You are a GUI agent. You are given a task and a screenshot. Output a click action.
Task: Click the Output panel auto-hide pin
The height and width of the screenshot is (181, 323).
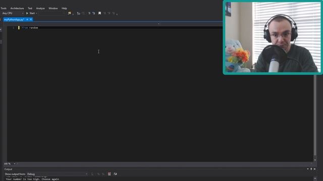click(311, 169)
